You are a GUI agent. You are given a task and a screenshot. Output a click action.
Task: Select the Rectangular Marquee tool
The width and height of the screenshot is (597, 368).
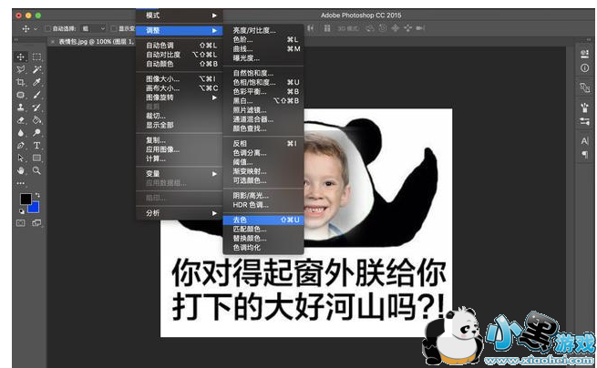pos(36,57)
